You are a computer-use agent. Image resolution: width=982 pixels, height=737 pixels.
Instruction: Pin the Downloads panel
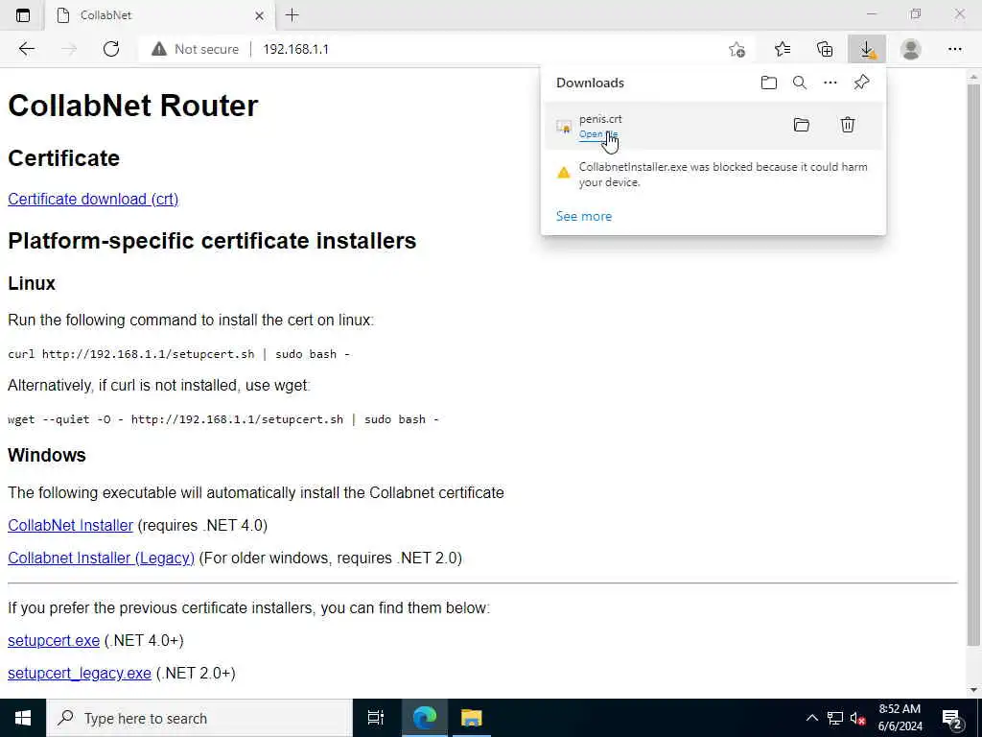coord(862,83)
